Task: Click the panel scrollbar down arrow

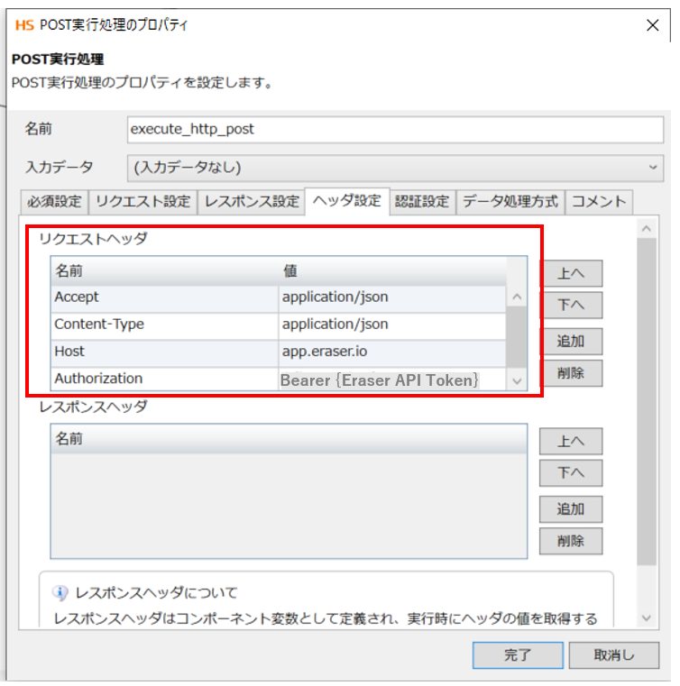Action: [x=647, y=618]
